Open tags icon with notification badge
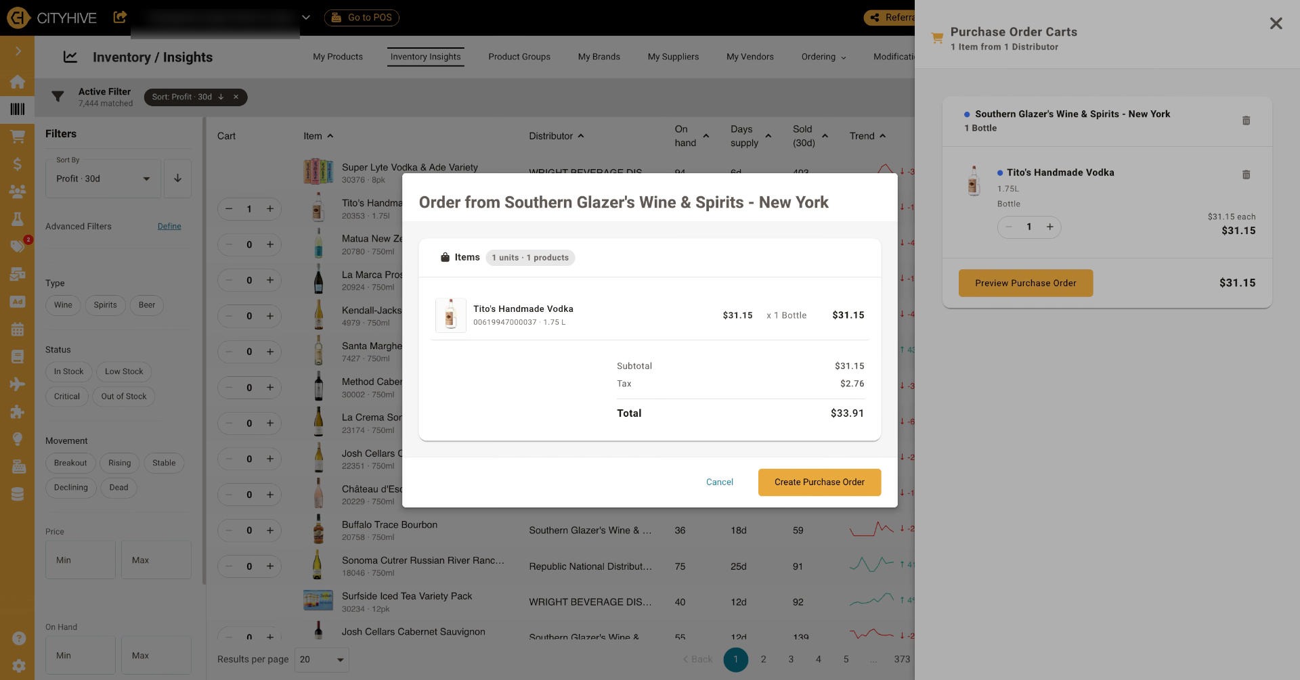 click(x=18, y=246)
